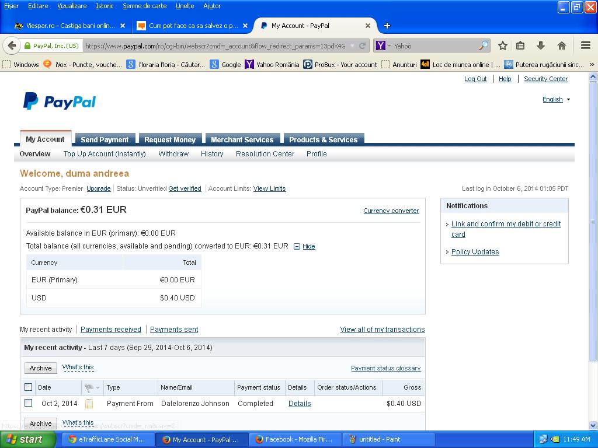Click the PayPal padlock site identity icon
Screen dimensions: 598x448
click(x=27, y=45)
